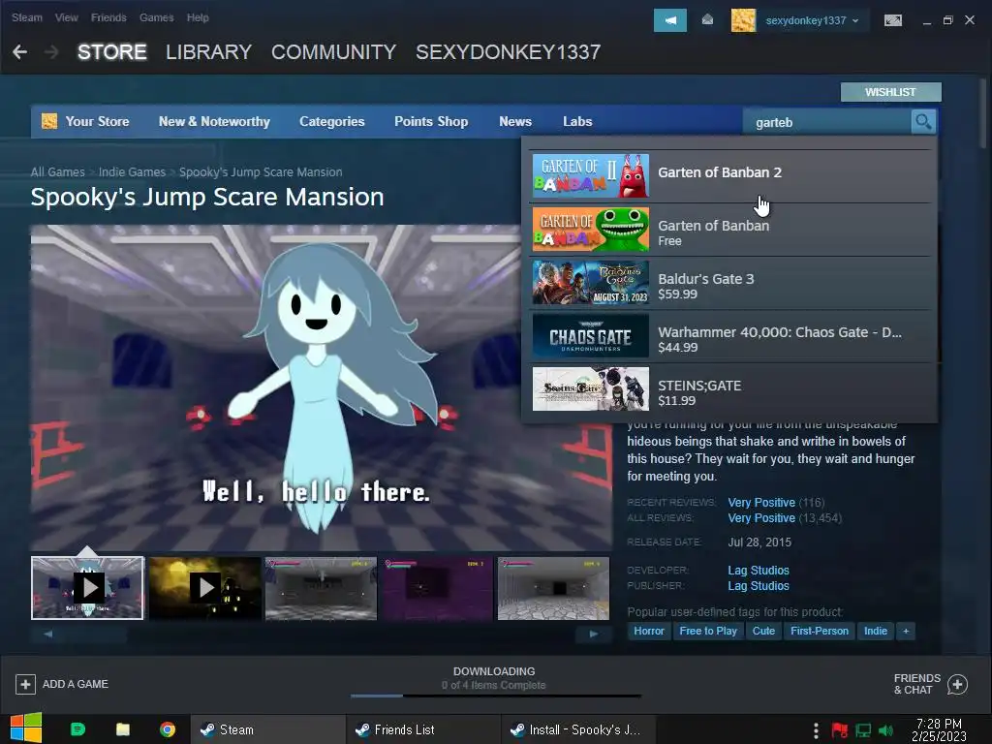Click the All Games breadcrumb
992x744 pixels.
coord(57,172)
